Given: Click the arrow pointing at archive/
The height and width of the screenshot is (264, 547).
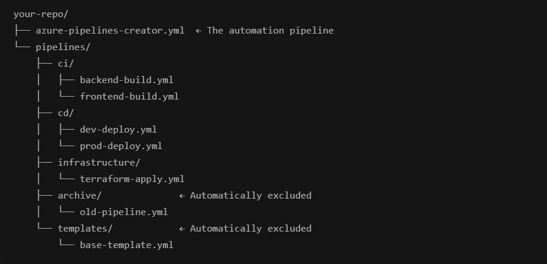Looking at the screenshot, I should pos(182,196).
